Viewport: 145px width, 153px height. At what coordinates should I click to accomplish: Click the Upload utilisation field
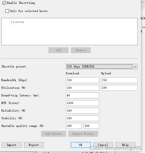pos(119,88)
